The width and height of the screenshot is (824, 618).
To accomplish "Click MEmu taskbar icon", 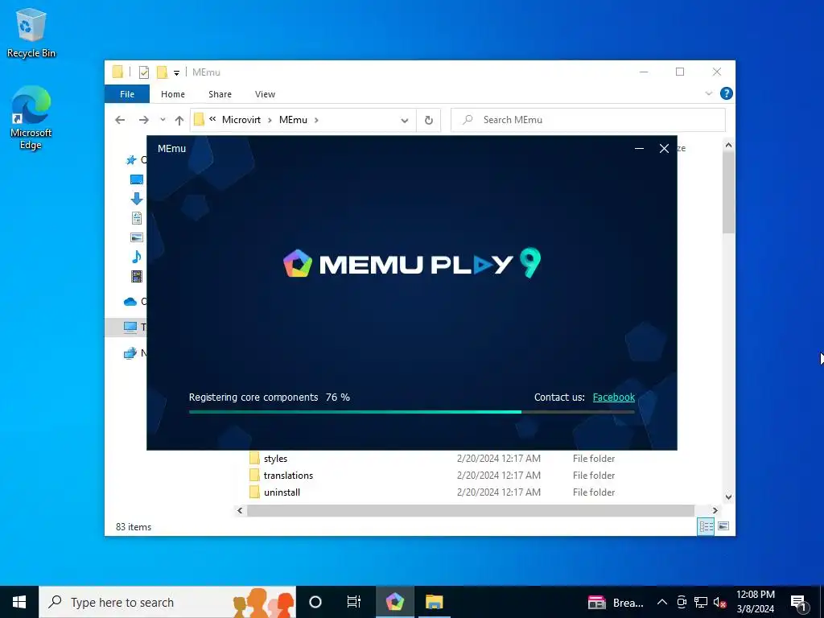I will click(x=394, y=602).
